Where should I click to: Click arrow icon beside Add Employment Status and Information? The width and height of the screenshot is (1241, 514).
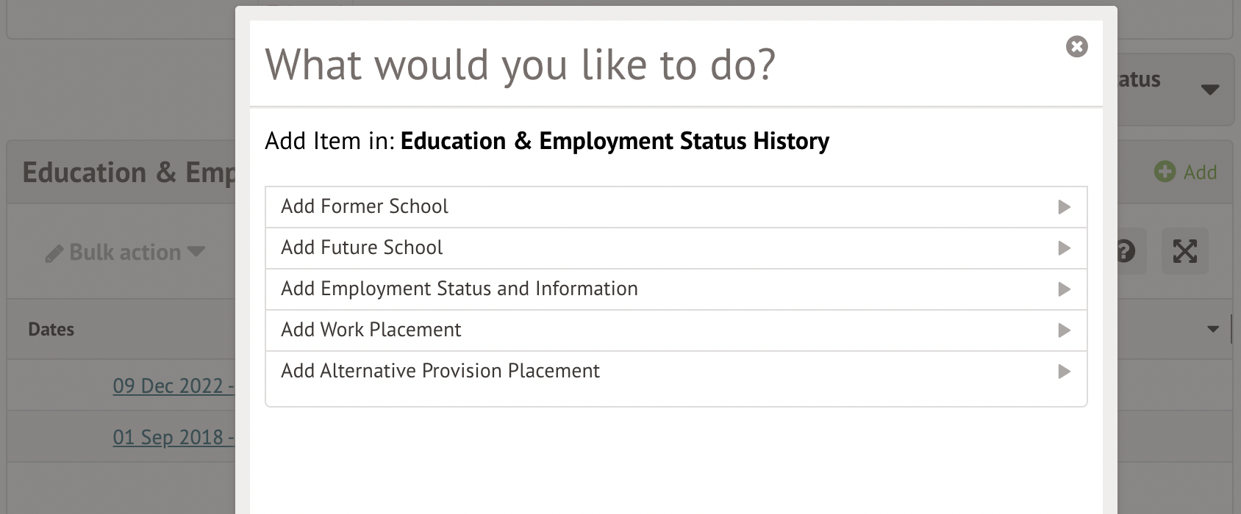point(1064,289)
